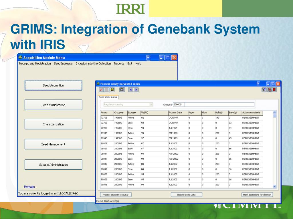
Task: Go to next record with right arrow
Action: point(136,90)
